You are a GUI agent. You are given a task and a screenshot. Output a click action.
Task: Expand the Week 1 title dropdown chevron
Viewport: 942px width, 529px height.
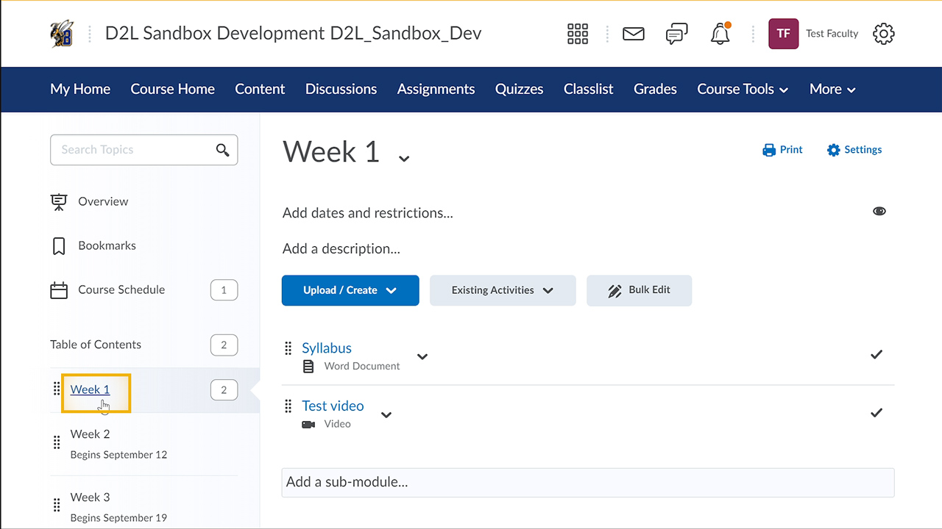pos(403,156)
